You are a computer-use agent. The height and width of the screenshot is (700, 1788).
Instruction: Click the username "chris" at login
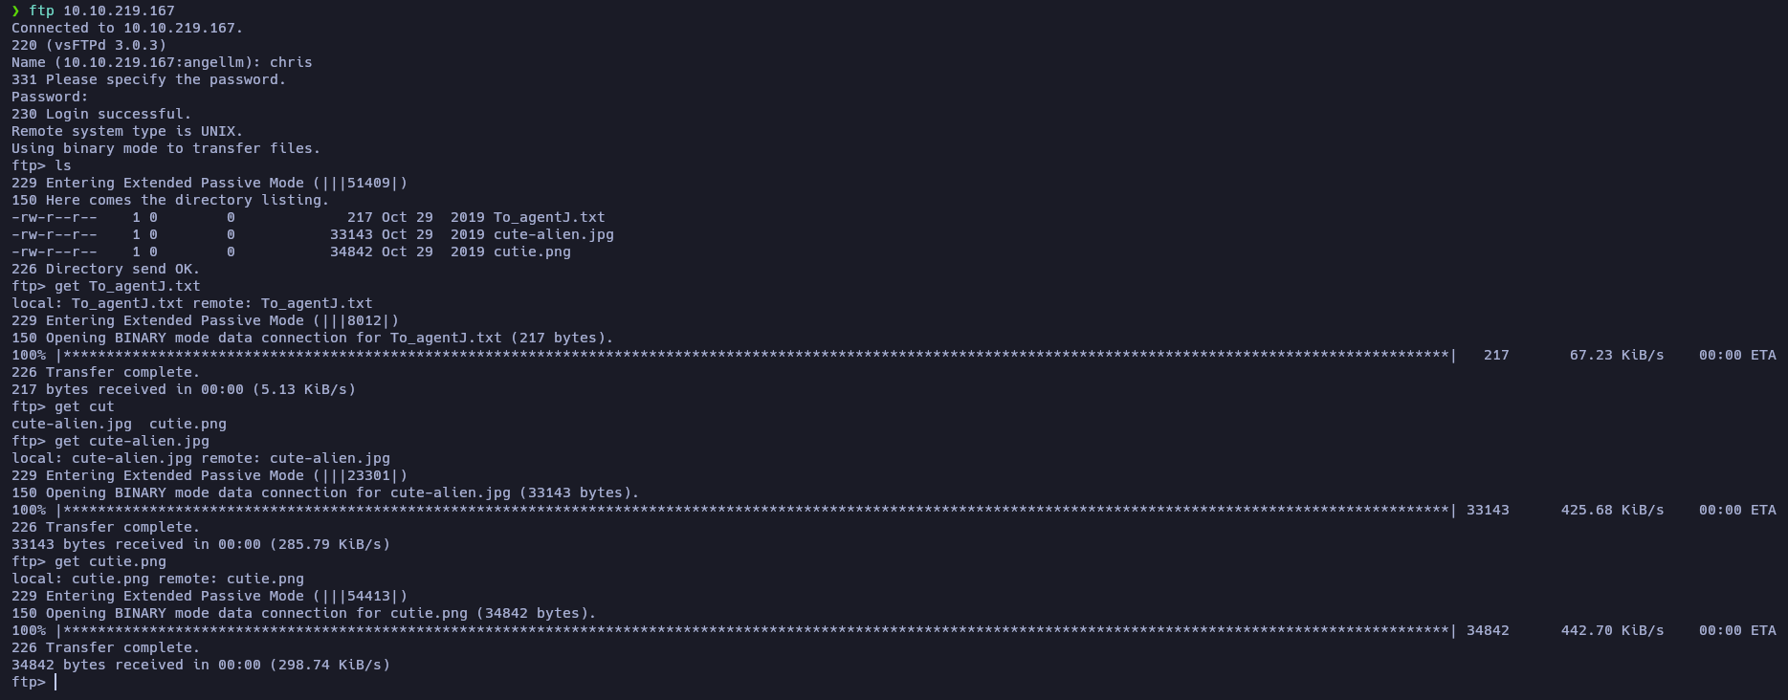(x=291, y=62)
